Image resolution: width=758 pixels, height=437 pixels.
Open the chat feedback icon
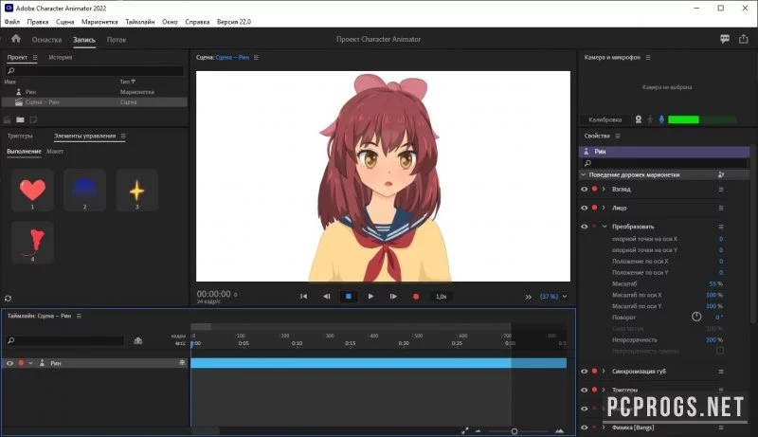[725, 39]
